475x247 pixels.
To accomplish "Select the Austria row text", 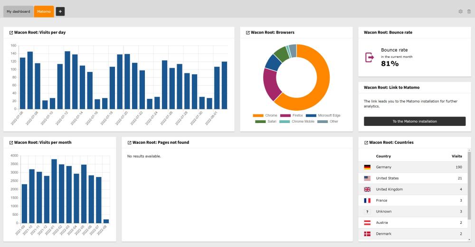I will click(382, 222).
